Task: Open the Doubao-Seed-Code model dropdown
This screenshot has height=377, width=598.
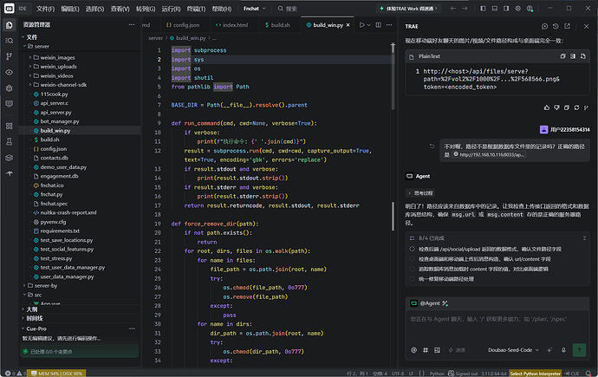Action: (513, 350)
